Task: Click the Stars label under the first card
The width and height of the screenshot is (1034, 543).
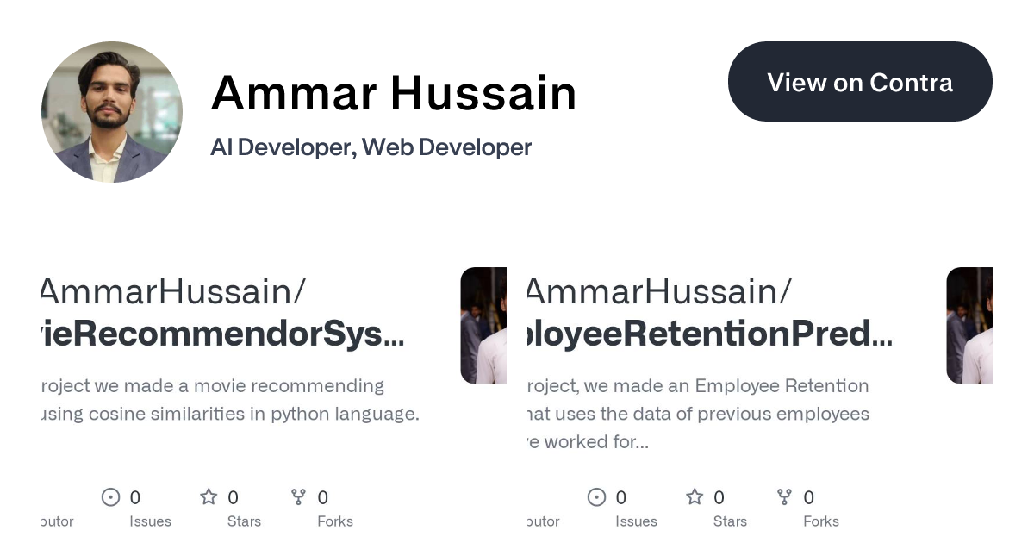Action: click(244, 521)
